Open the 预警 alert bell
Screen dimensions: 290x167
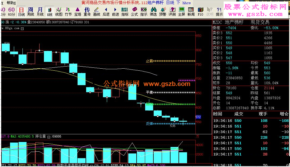(163, 11)
